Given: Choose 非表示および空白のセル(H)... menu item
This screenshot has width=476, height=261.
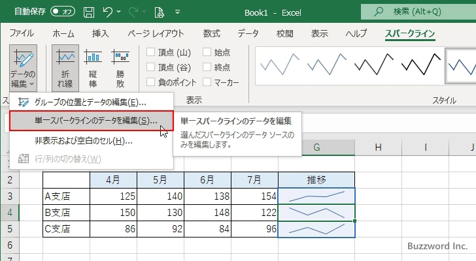Looking at the screenshot, I should [x=92, y=141].
